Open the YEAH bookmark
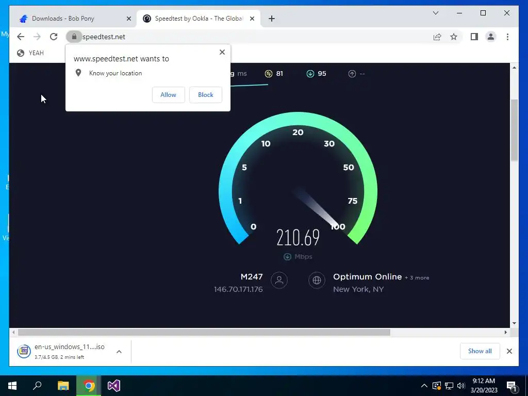The image size is (528, 396). click(x=30, y=53)
